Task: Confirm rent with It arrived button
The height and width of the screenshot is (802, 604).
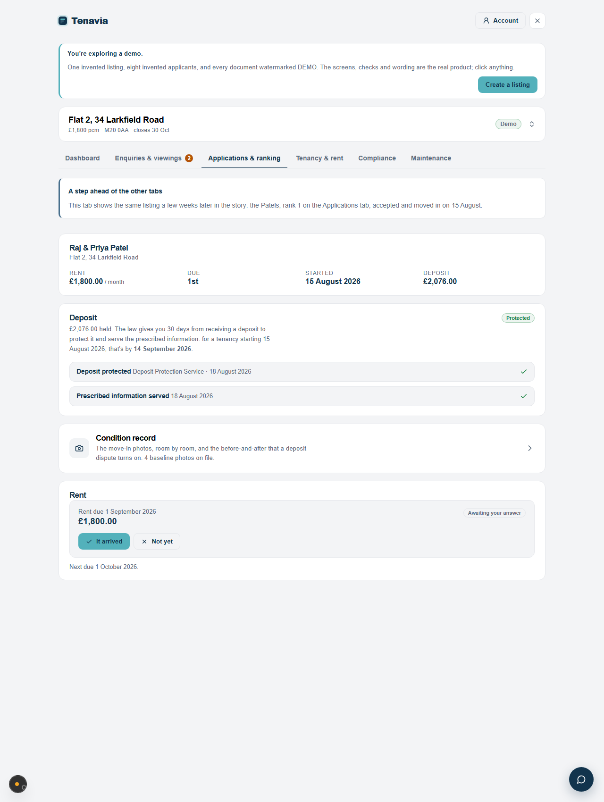Action: (x=104, y=542)
